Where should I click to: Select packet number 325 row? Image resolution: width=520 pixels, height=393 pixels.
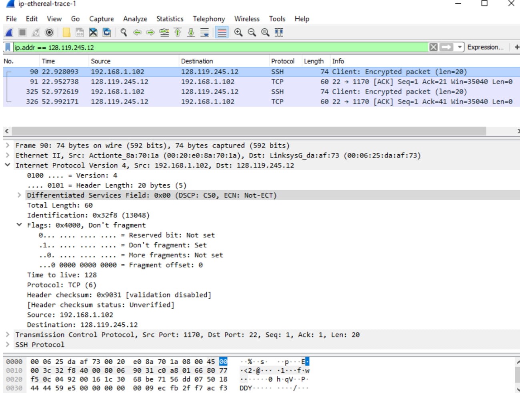click(262, 92)
